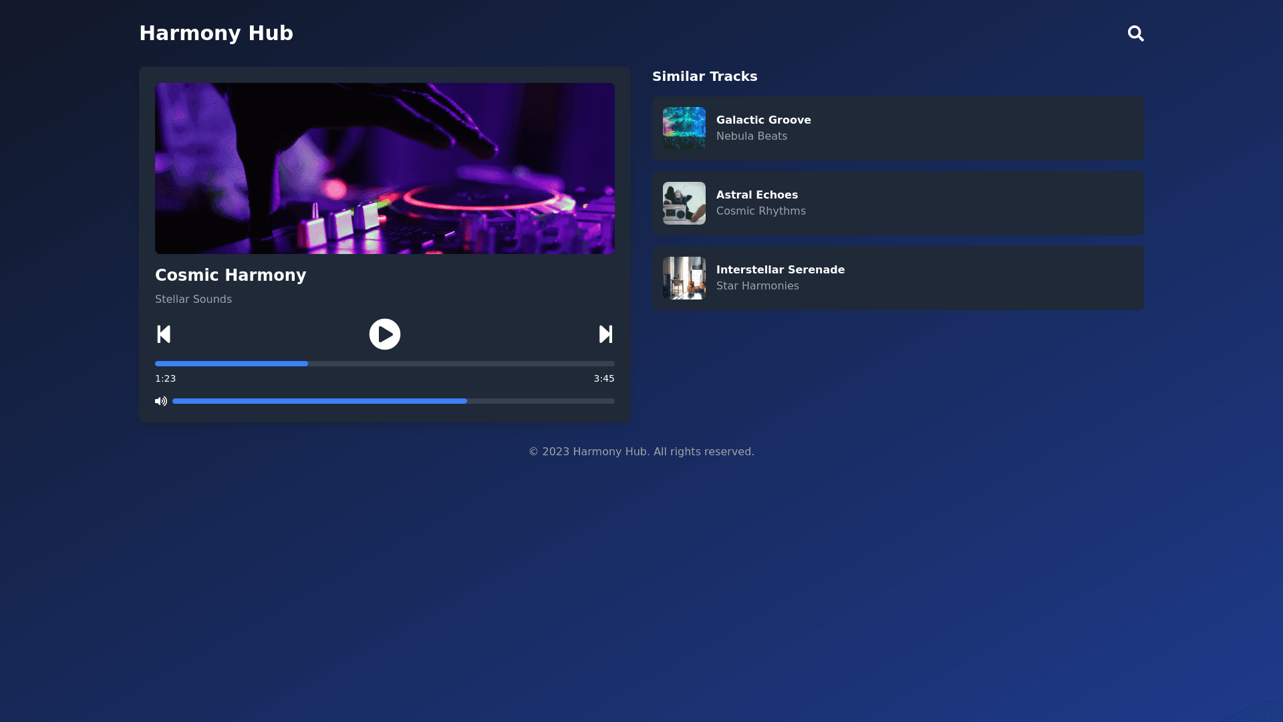Open search with magnifying glass icon

[x=1135, y=33]
